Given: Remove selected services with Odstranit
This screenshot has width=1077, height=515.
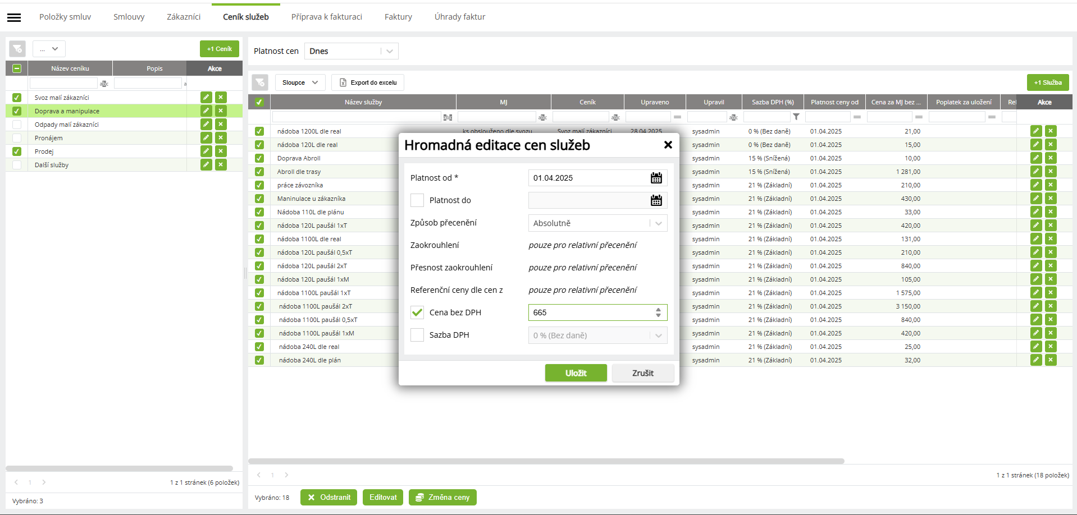Looking at the screenshot, I should tap(328, 497).
